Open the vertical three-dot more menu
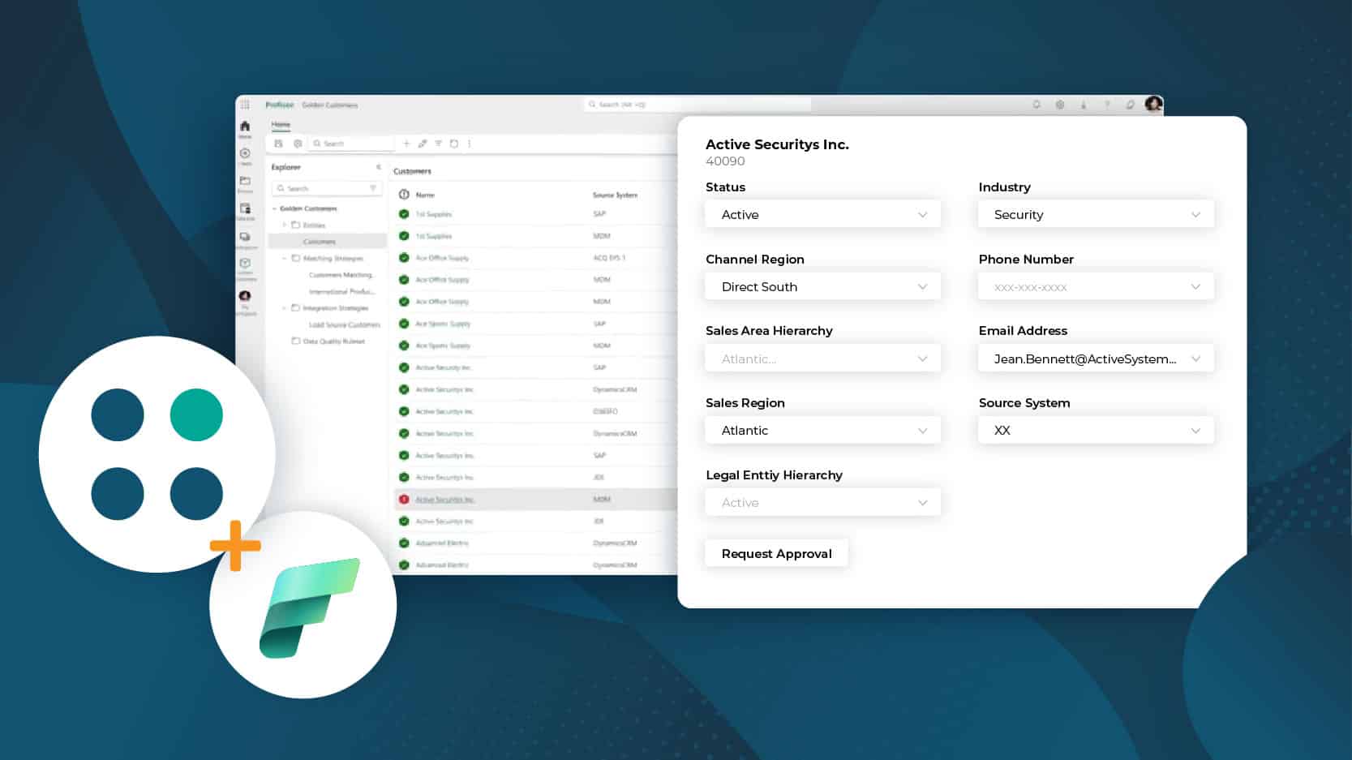Screen dimensions: 1352x760 coord(470,144)
